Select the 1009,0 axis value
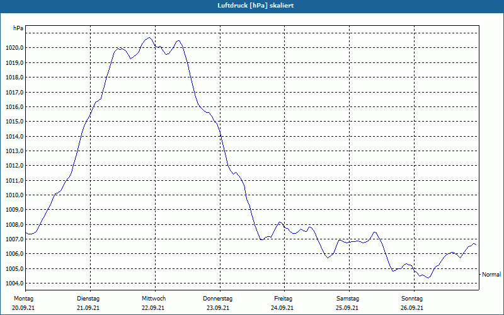 point(14,210)
